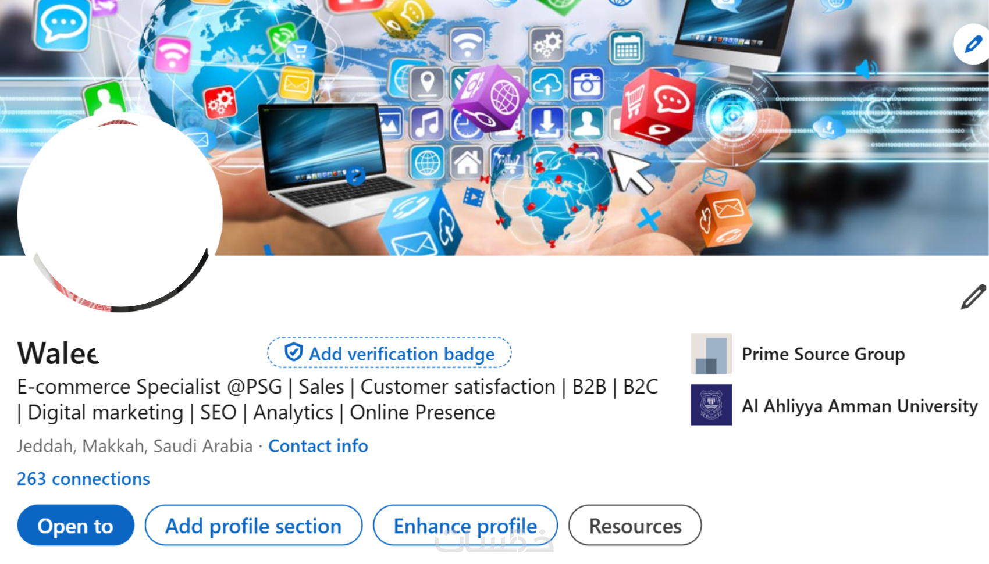This screenshot has width=989, height=564.
Task: Click the Enhance profile button
Action: (465, 526)
